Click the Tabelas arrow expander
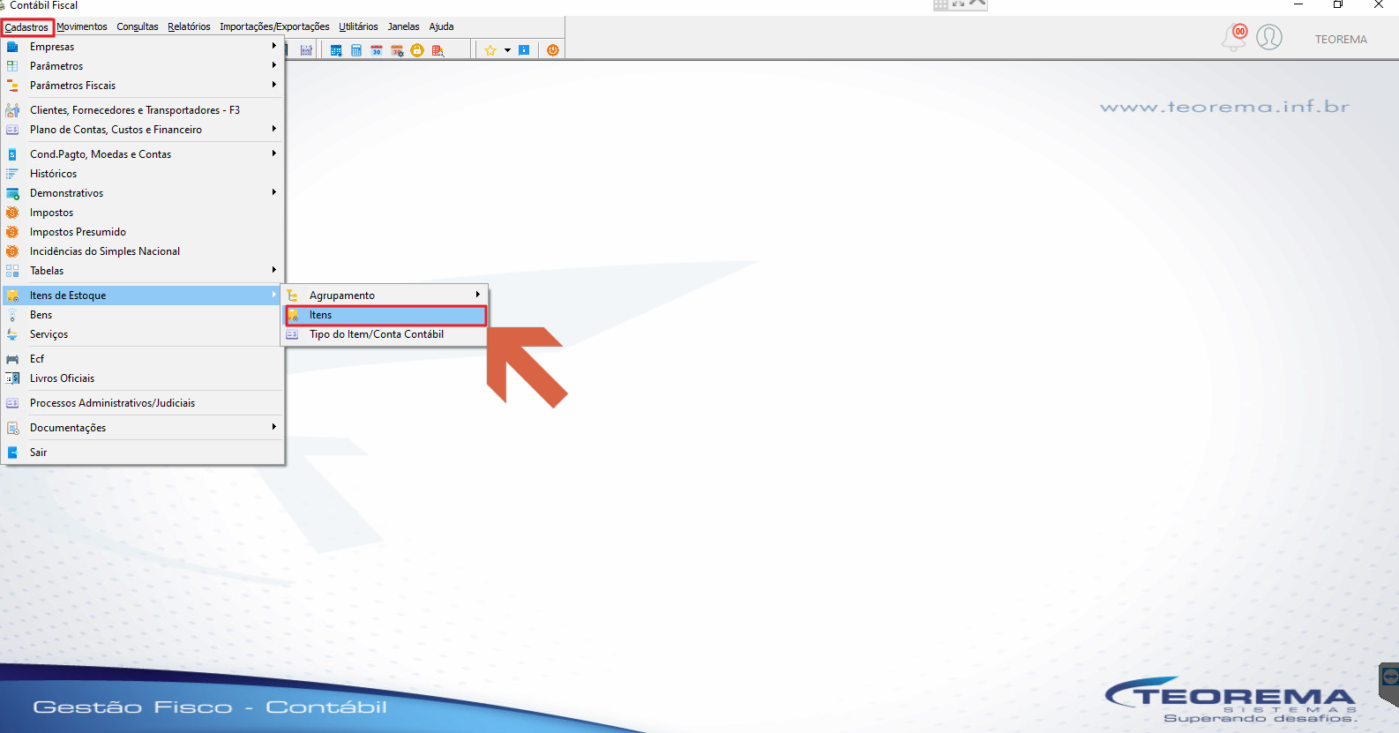The width and height of the screenshot is (1399, 733). pos(274,270)
